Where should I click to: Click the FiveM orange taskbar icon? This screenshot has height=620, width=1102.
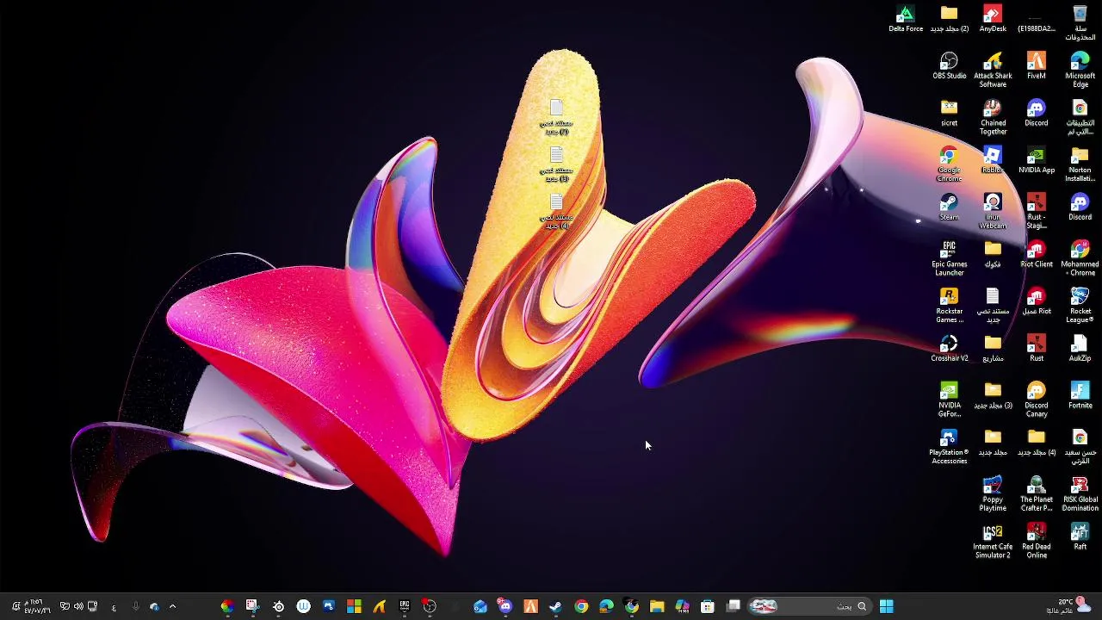tap(530, 606)
